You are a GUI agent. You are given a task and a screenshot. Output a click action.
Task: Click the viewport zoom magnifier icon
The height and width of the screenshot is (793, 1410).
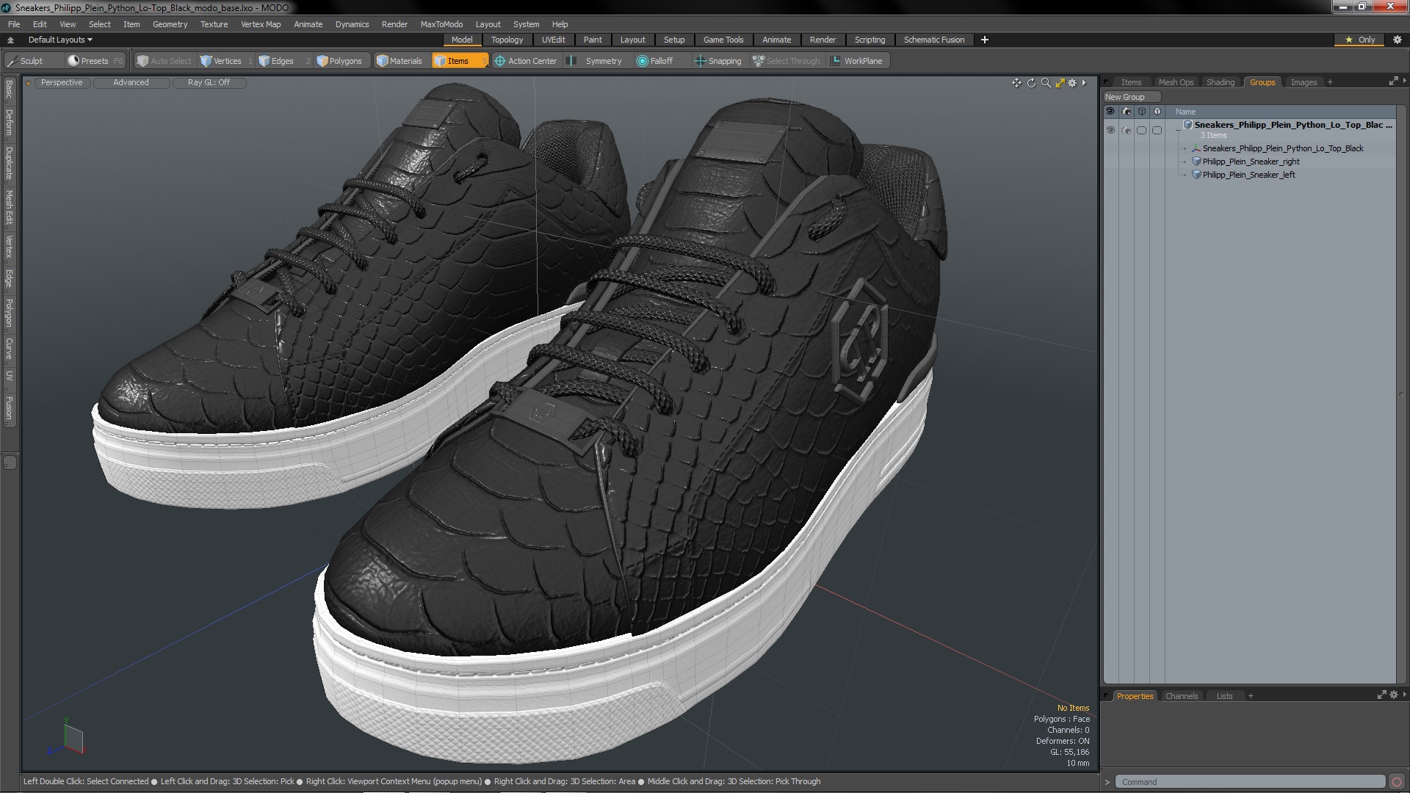coord(1046,83)
